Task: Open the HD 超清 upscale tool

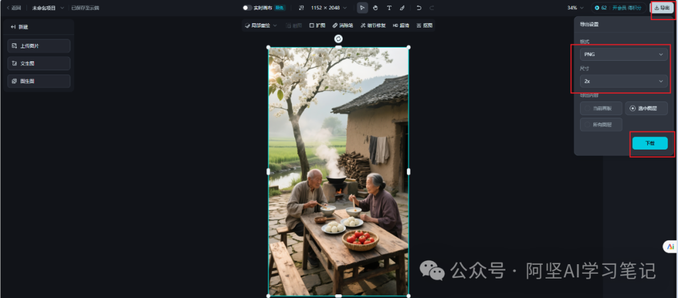Action: [x=401, y=26]
